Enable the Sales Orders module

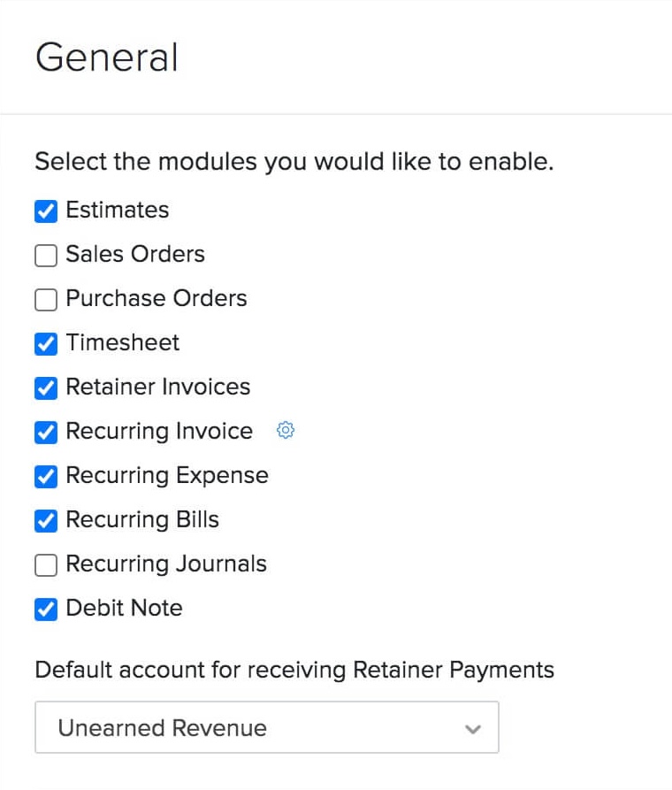44,255
